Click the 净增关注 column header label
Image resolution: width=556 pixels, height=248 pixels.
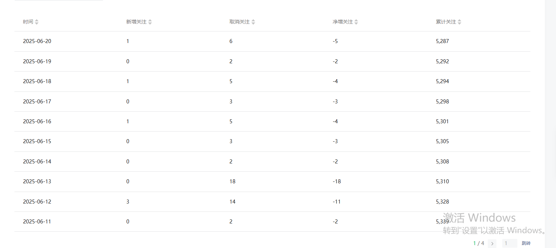pos(343,22)
